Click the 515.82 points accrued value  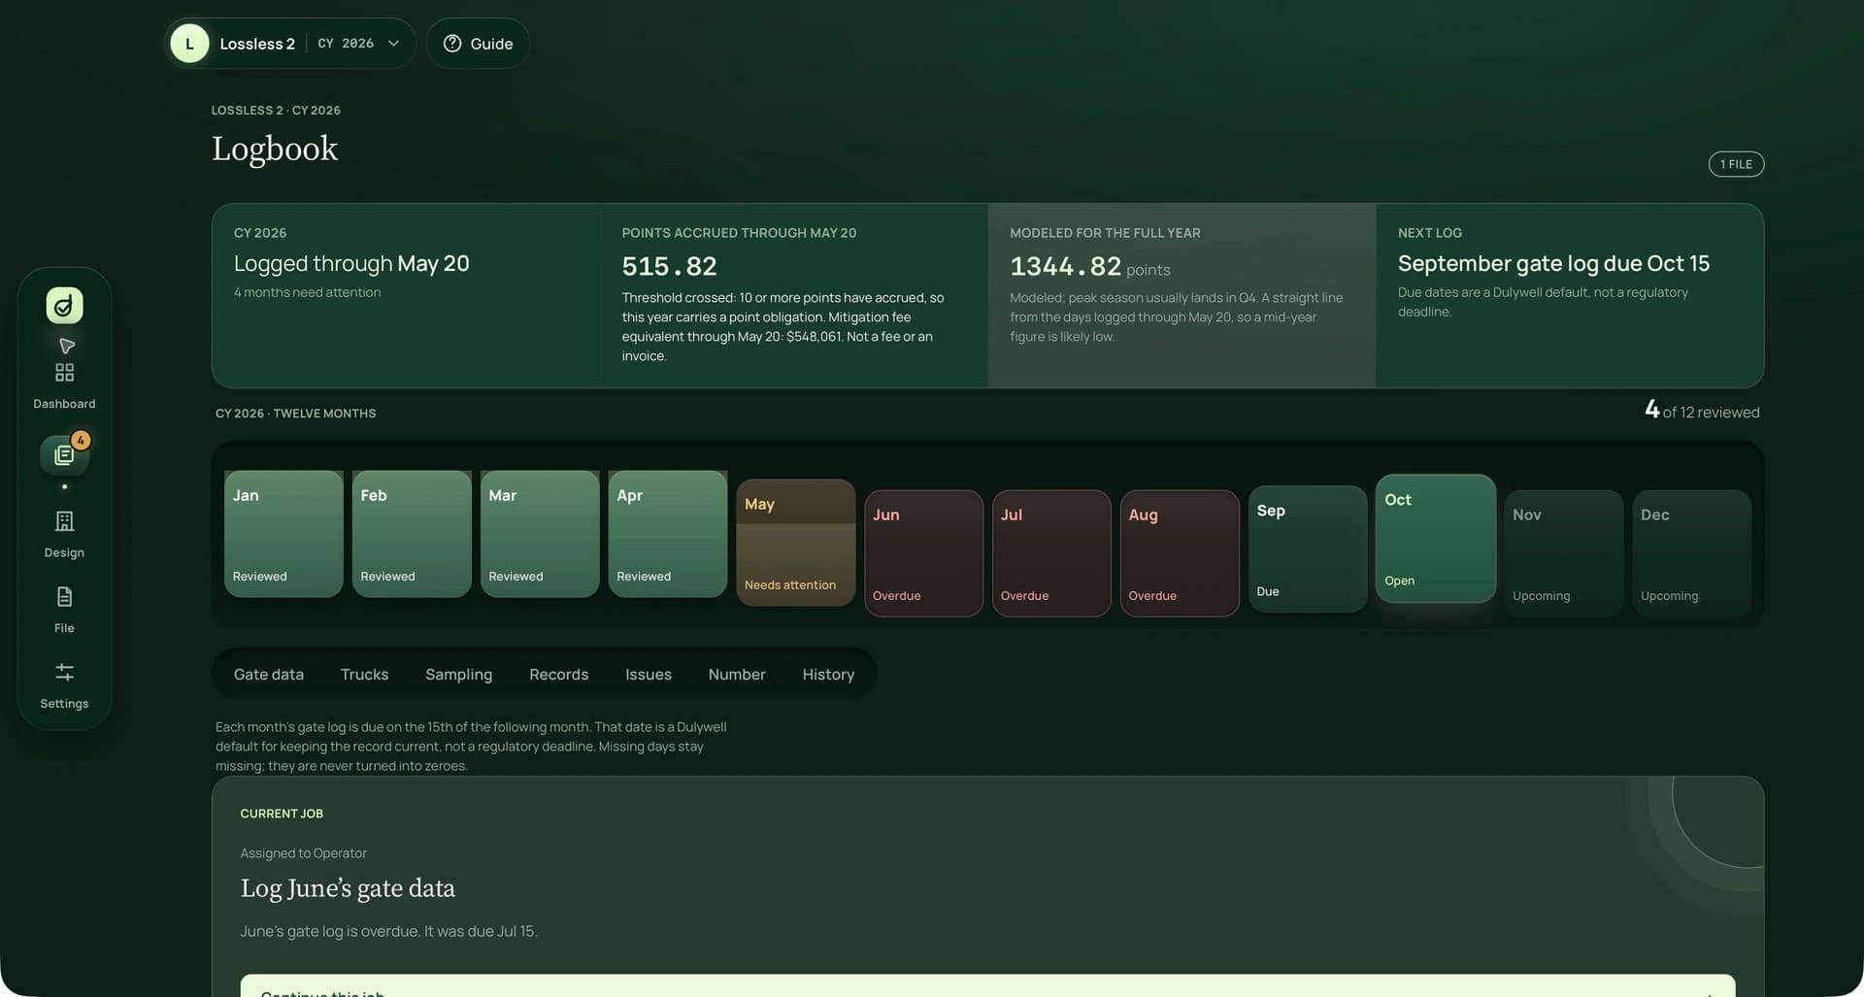[669, 266]
